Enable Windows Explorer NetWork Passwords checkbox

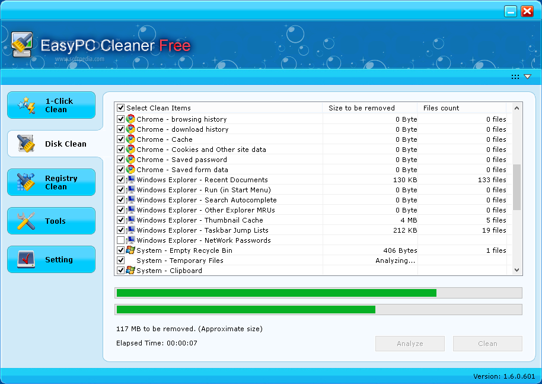[x=120, y=240]
